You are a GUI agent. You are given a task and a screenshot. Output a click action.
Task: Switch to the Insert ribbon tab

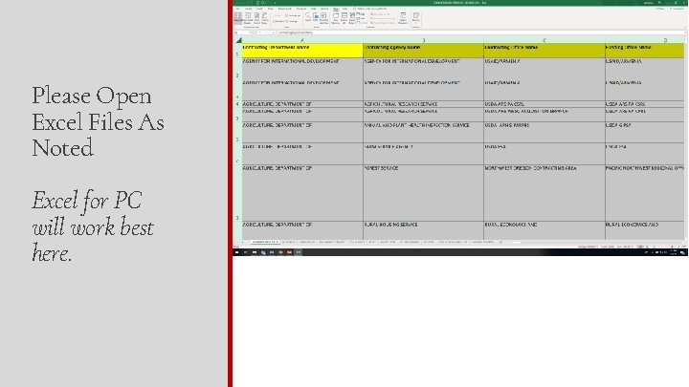click(x=259, y=9)
